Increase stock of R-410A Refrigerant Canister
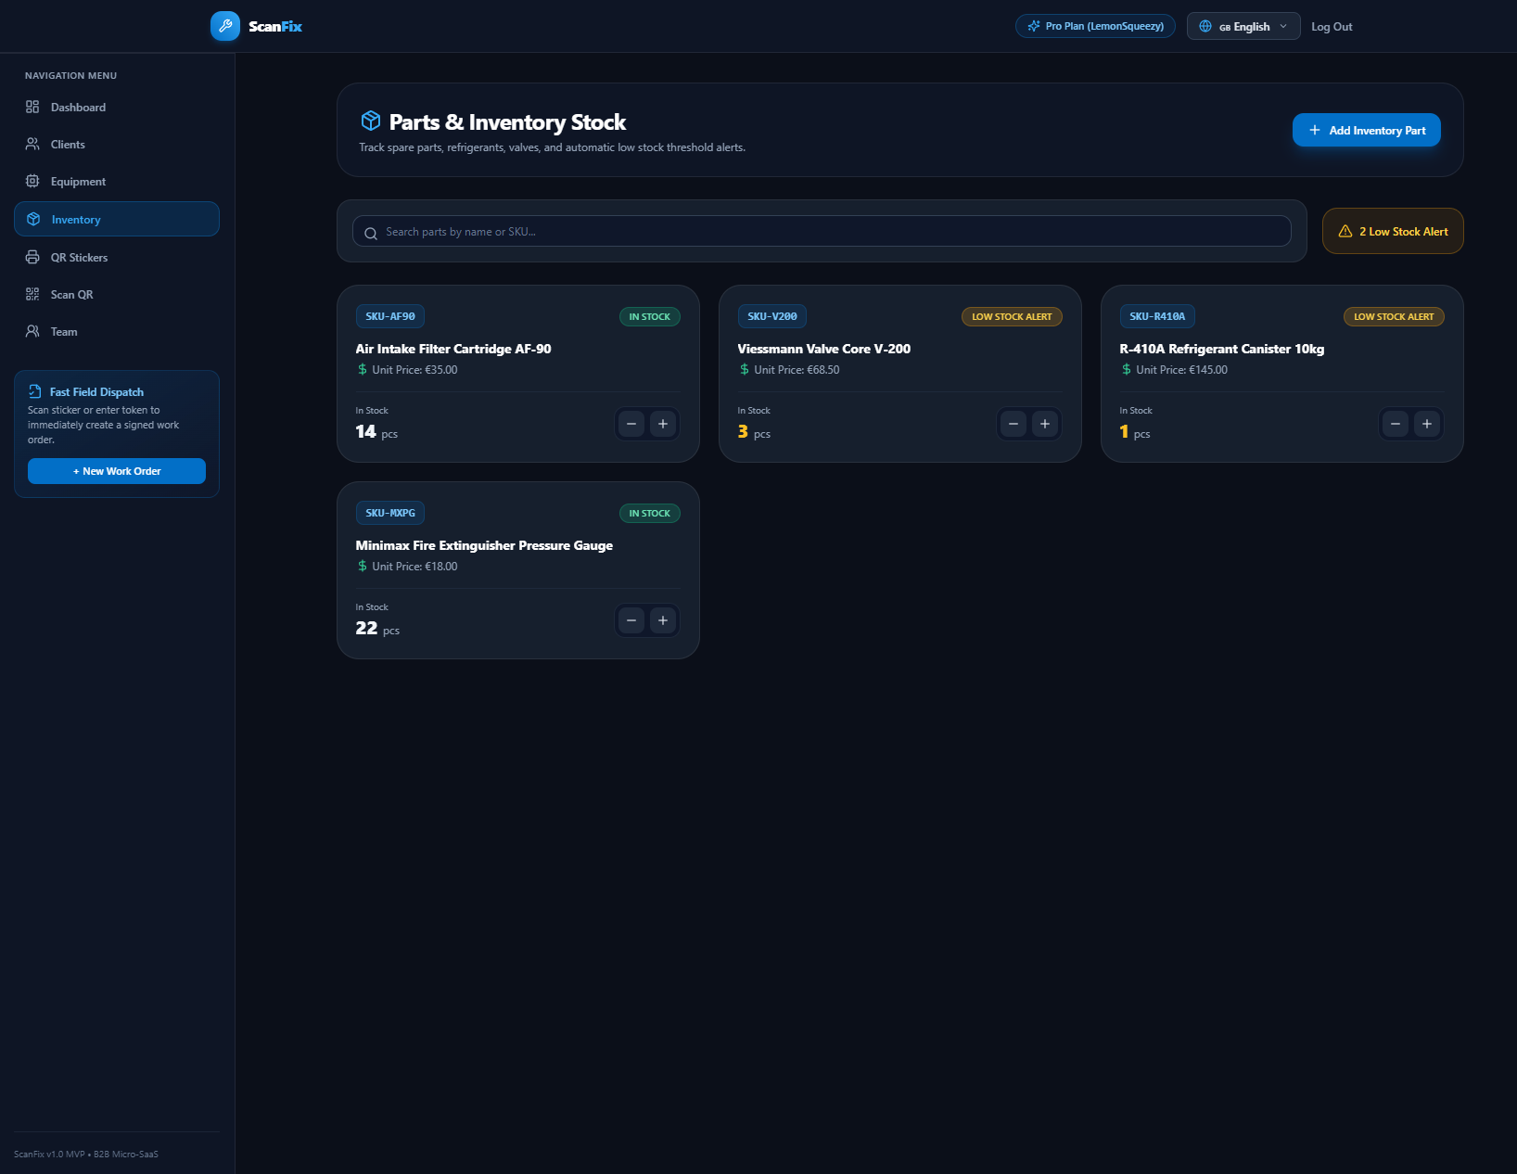 click(x=1427, y=424)
